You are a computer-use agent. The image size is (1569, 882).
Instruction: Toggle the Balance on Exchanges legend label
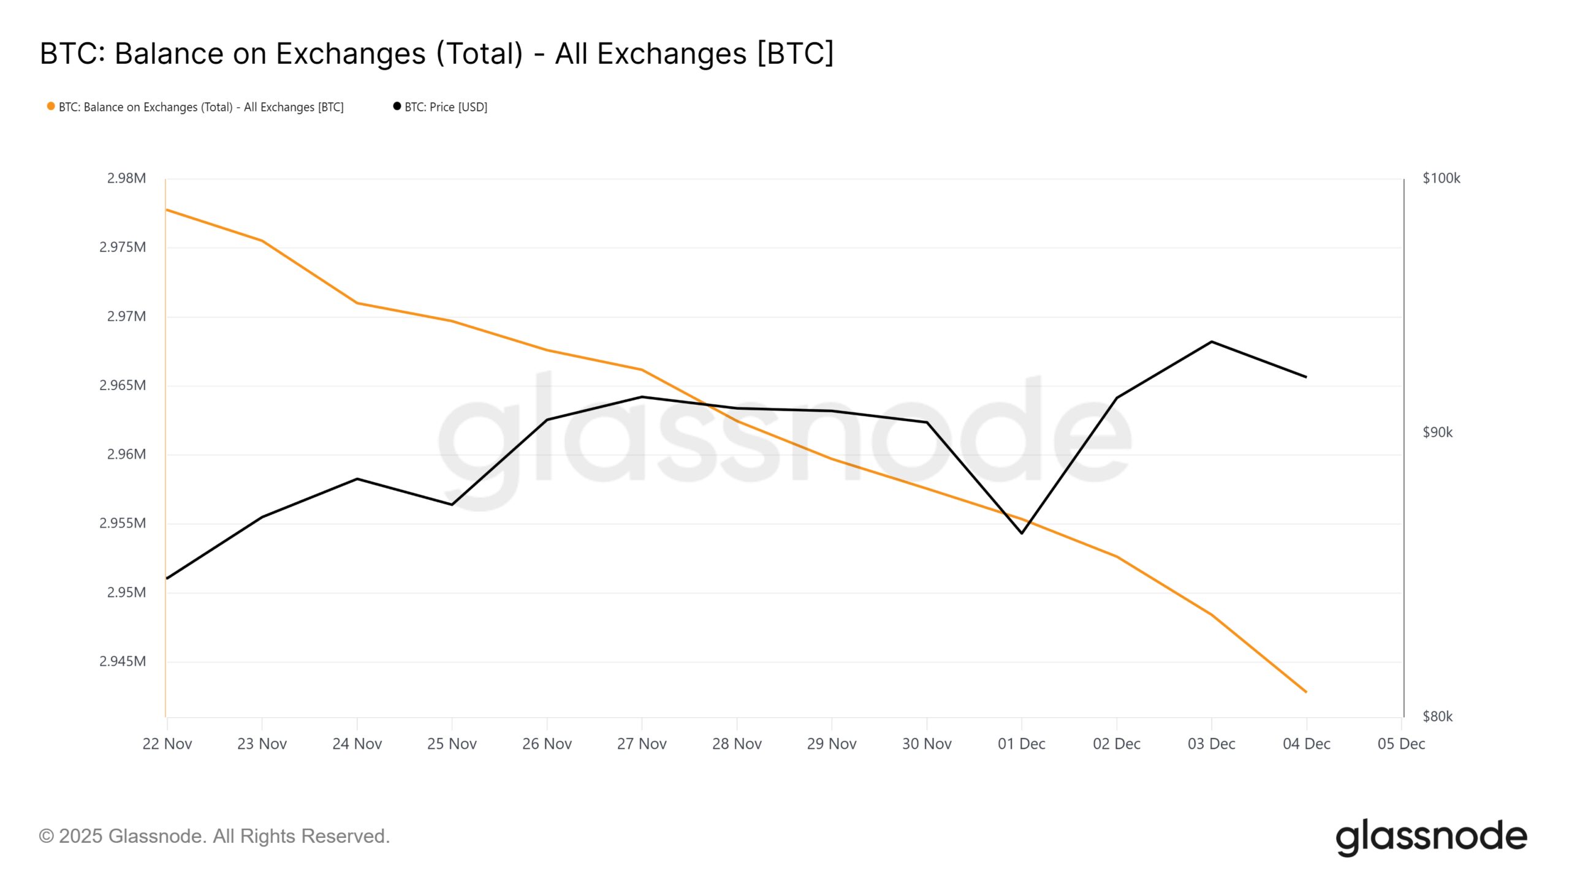point(201,107)
